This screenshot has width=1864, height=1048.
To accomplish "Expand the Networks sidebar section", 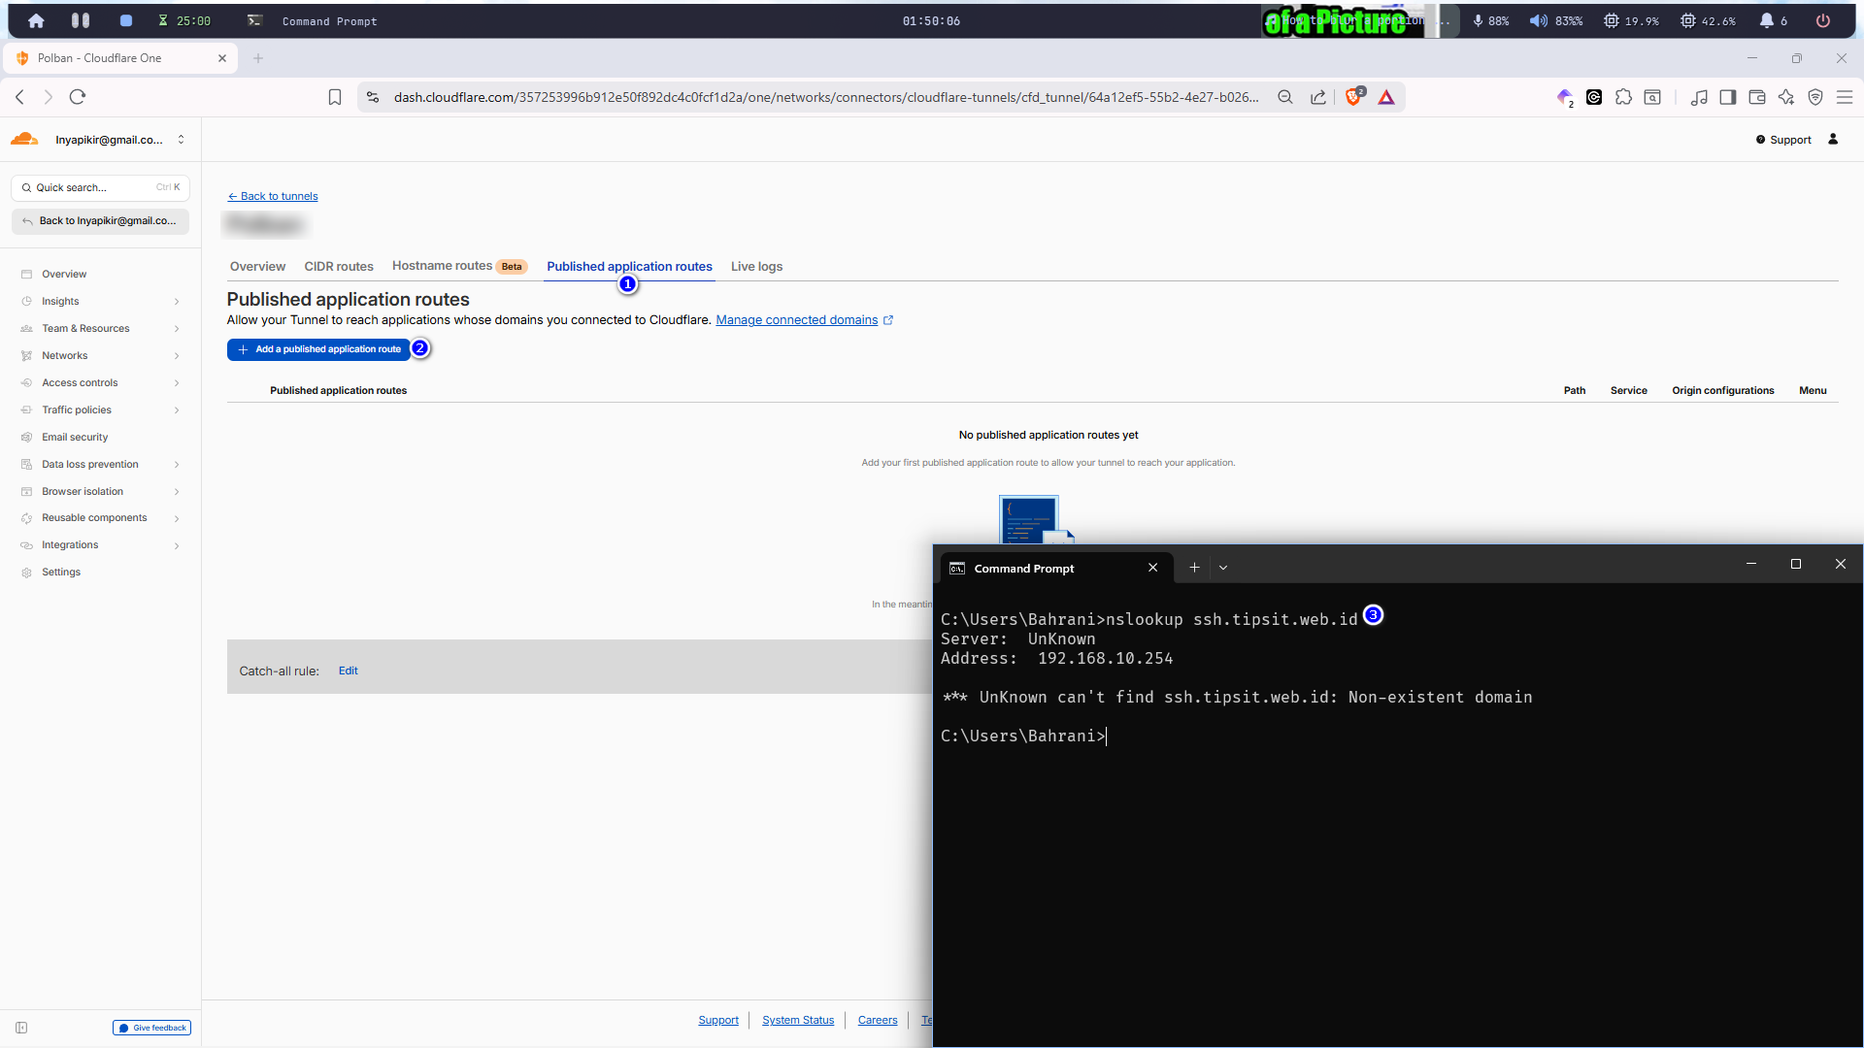I will click(177, 356).
